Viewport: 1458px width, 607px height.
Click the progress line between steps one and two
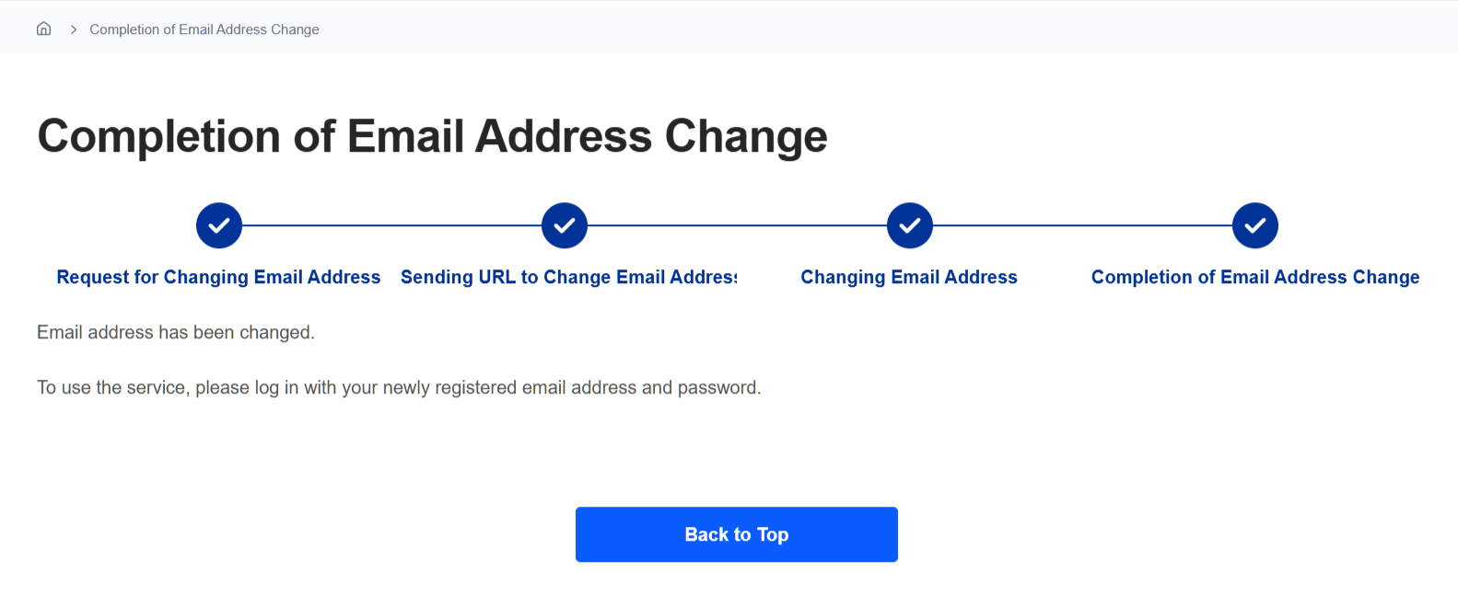tap(391, 225)
